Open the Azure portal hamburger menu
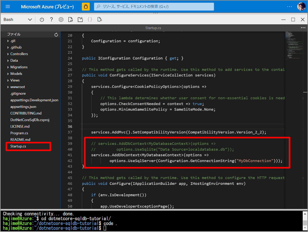The height and width of the screenshot is (232, 308). point(8,7)
